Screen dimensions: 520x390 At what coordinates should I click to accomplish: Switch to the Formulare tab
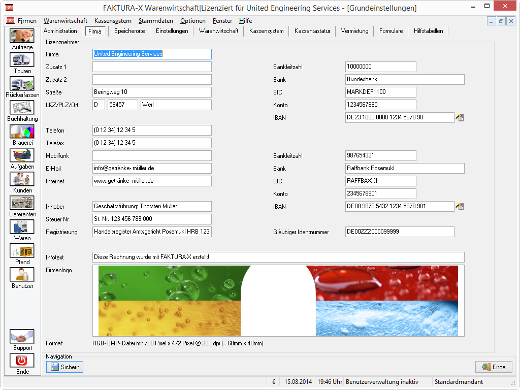[x=391, y=31]
